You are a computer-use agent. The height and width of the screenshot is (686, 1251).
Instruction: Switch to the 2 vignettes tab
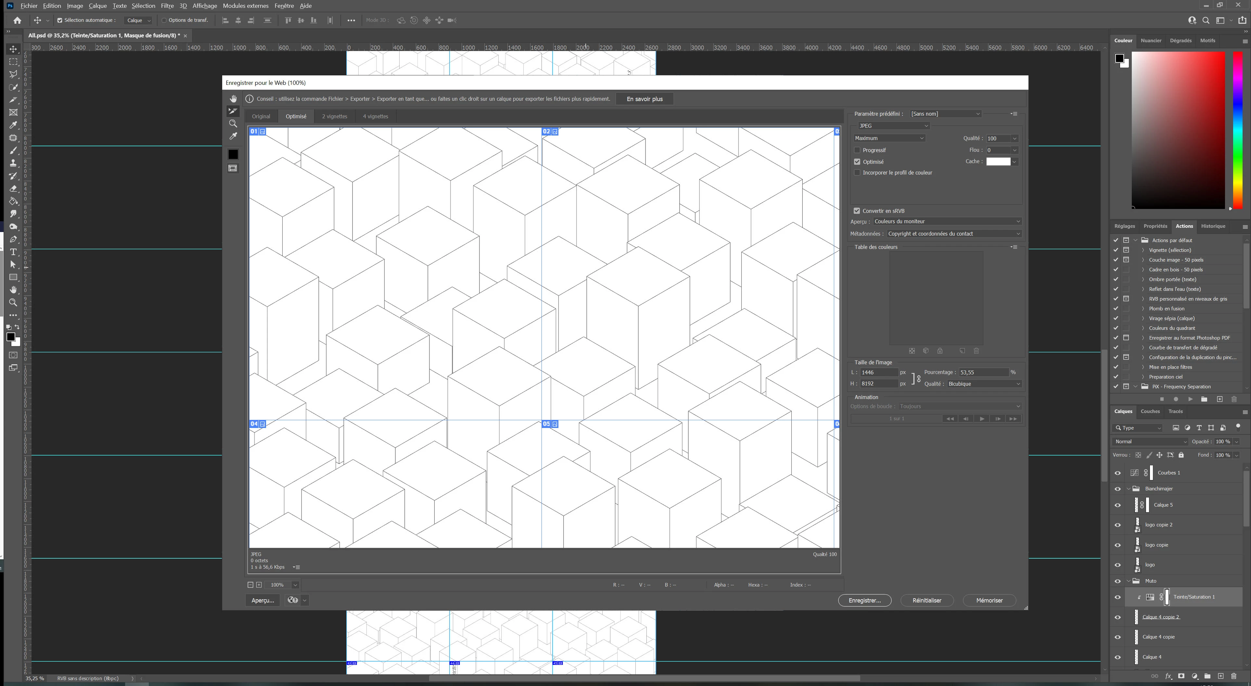coord(334,116)
